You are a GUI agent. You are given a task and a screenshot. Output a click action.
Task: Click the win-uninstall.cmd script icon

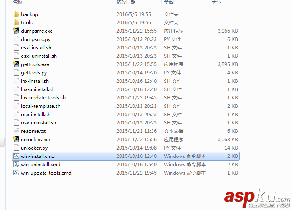(x=16, y=165)
